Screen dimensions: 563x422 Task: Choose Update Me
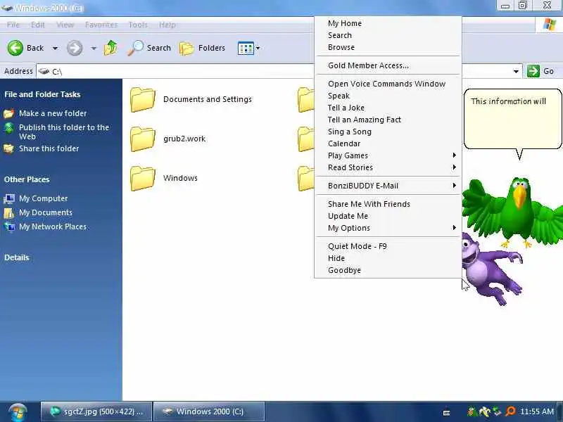348,216
